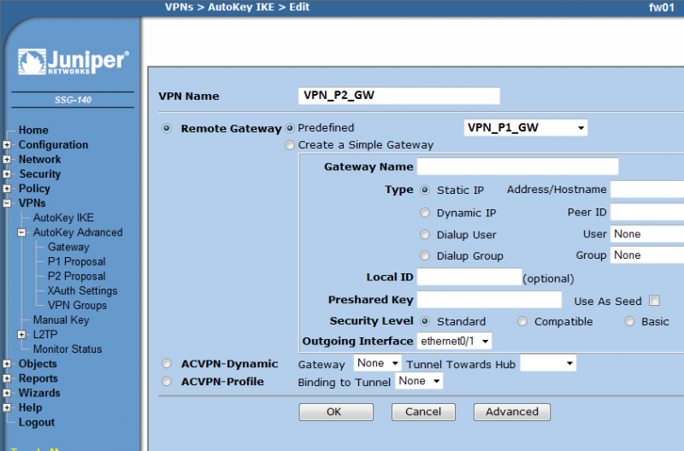Screen dimensions: 684x451
Task: Expand the Policy tree node
Action: tap(7, 189)
